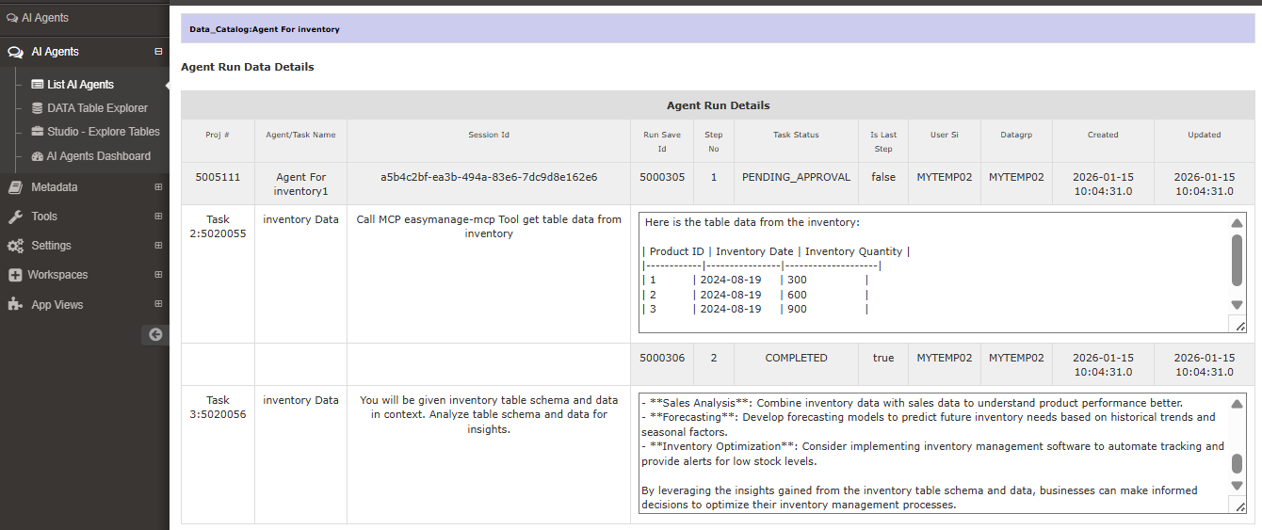Click the Metadata book icon in sidebar

[x=15, y=187]
